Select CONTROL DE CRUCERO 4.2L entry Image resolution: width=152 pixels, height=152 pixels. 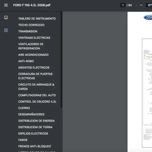click(37, 102)
